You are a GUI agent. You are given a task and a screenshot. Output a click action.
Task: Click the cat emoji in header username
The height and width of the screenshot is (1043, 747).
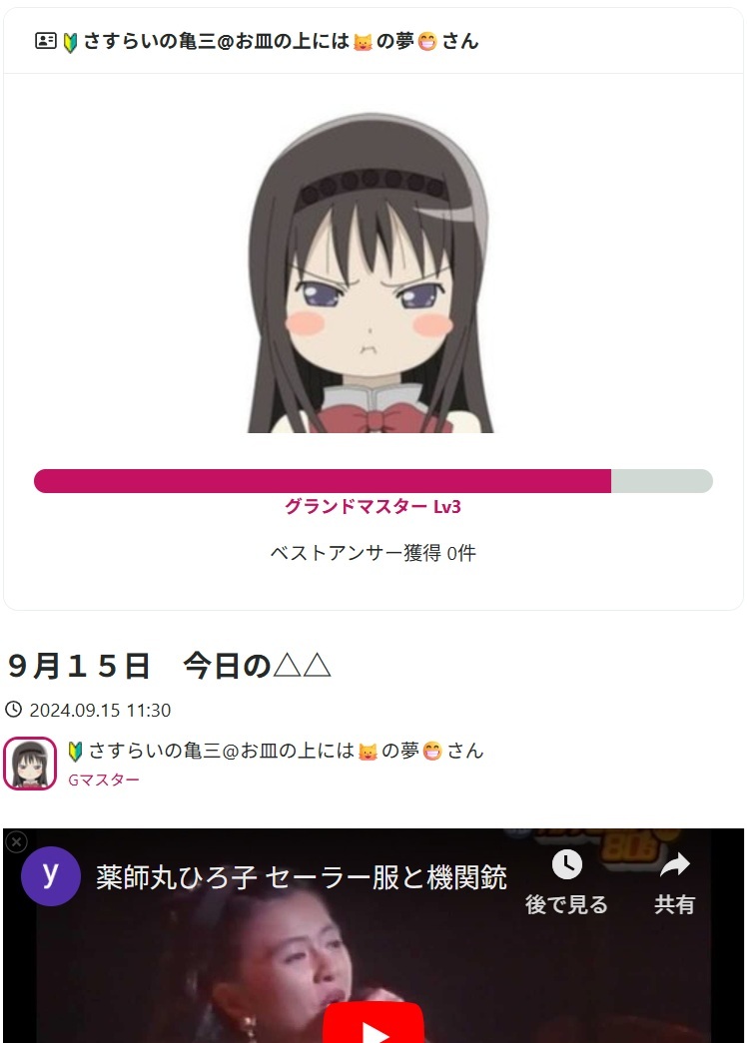click(x=363, y=43)
